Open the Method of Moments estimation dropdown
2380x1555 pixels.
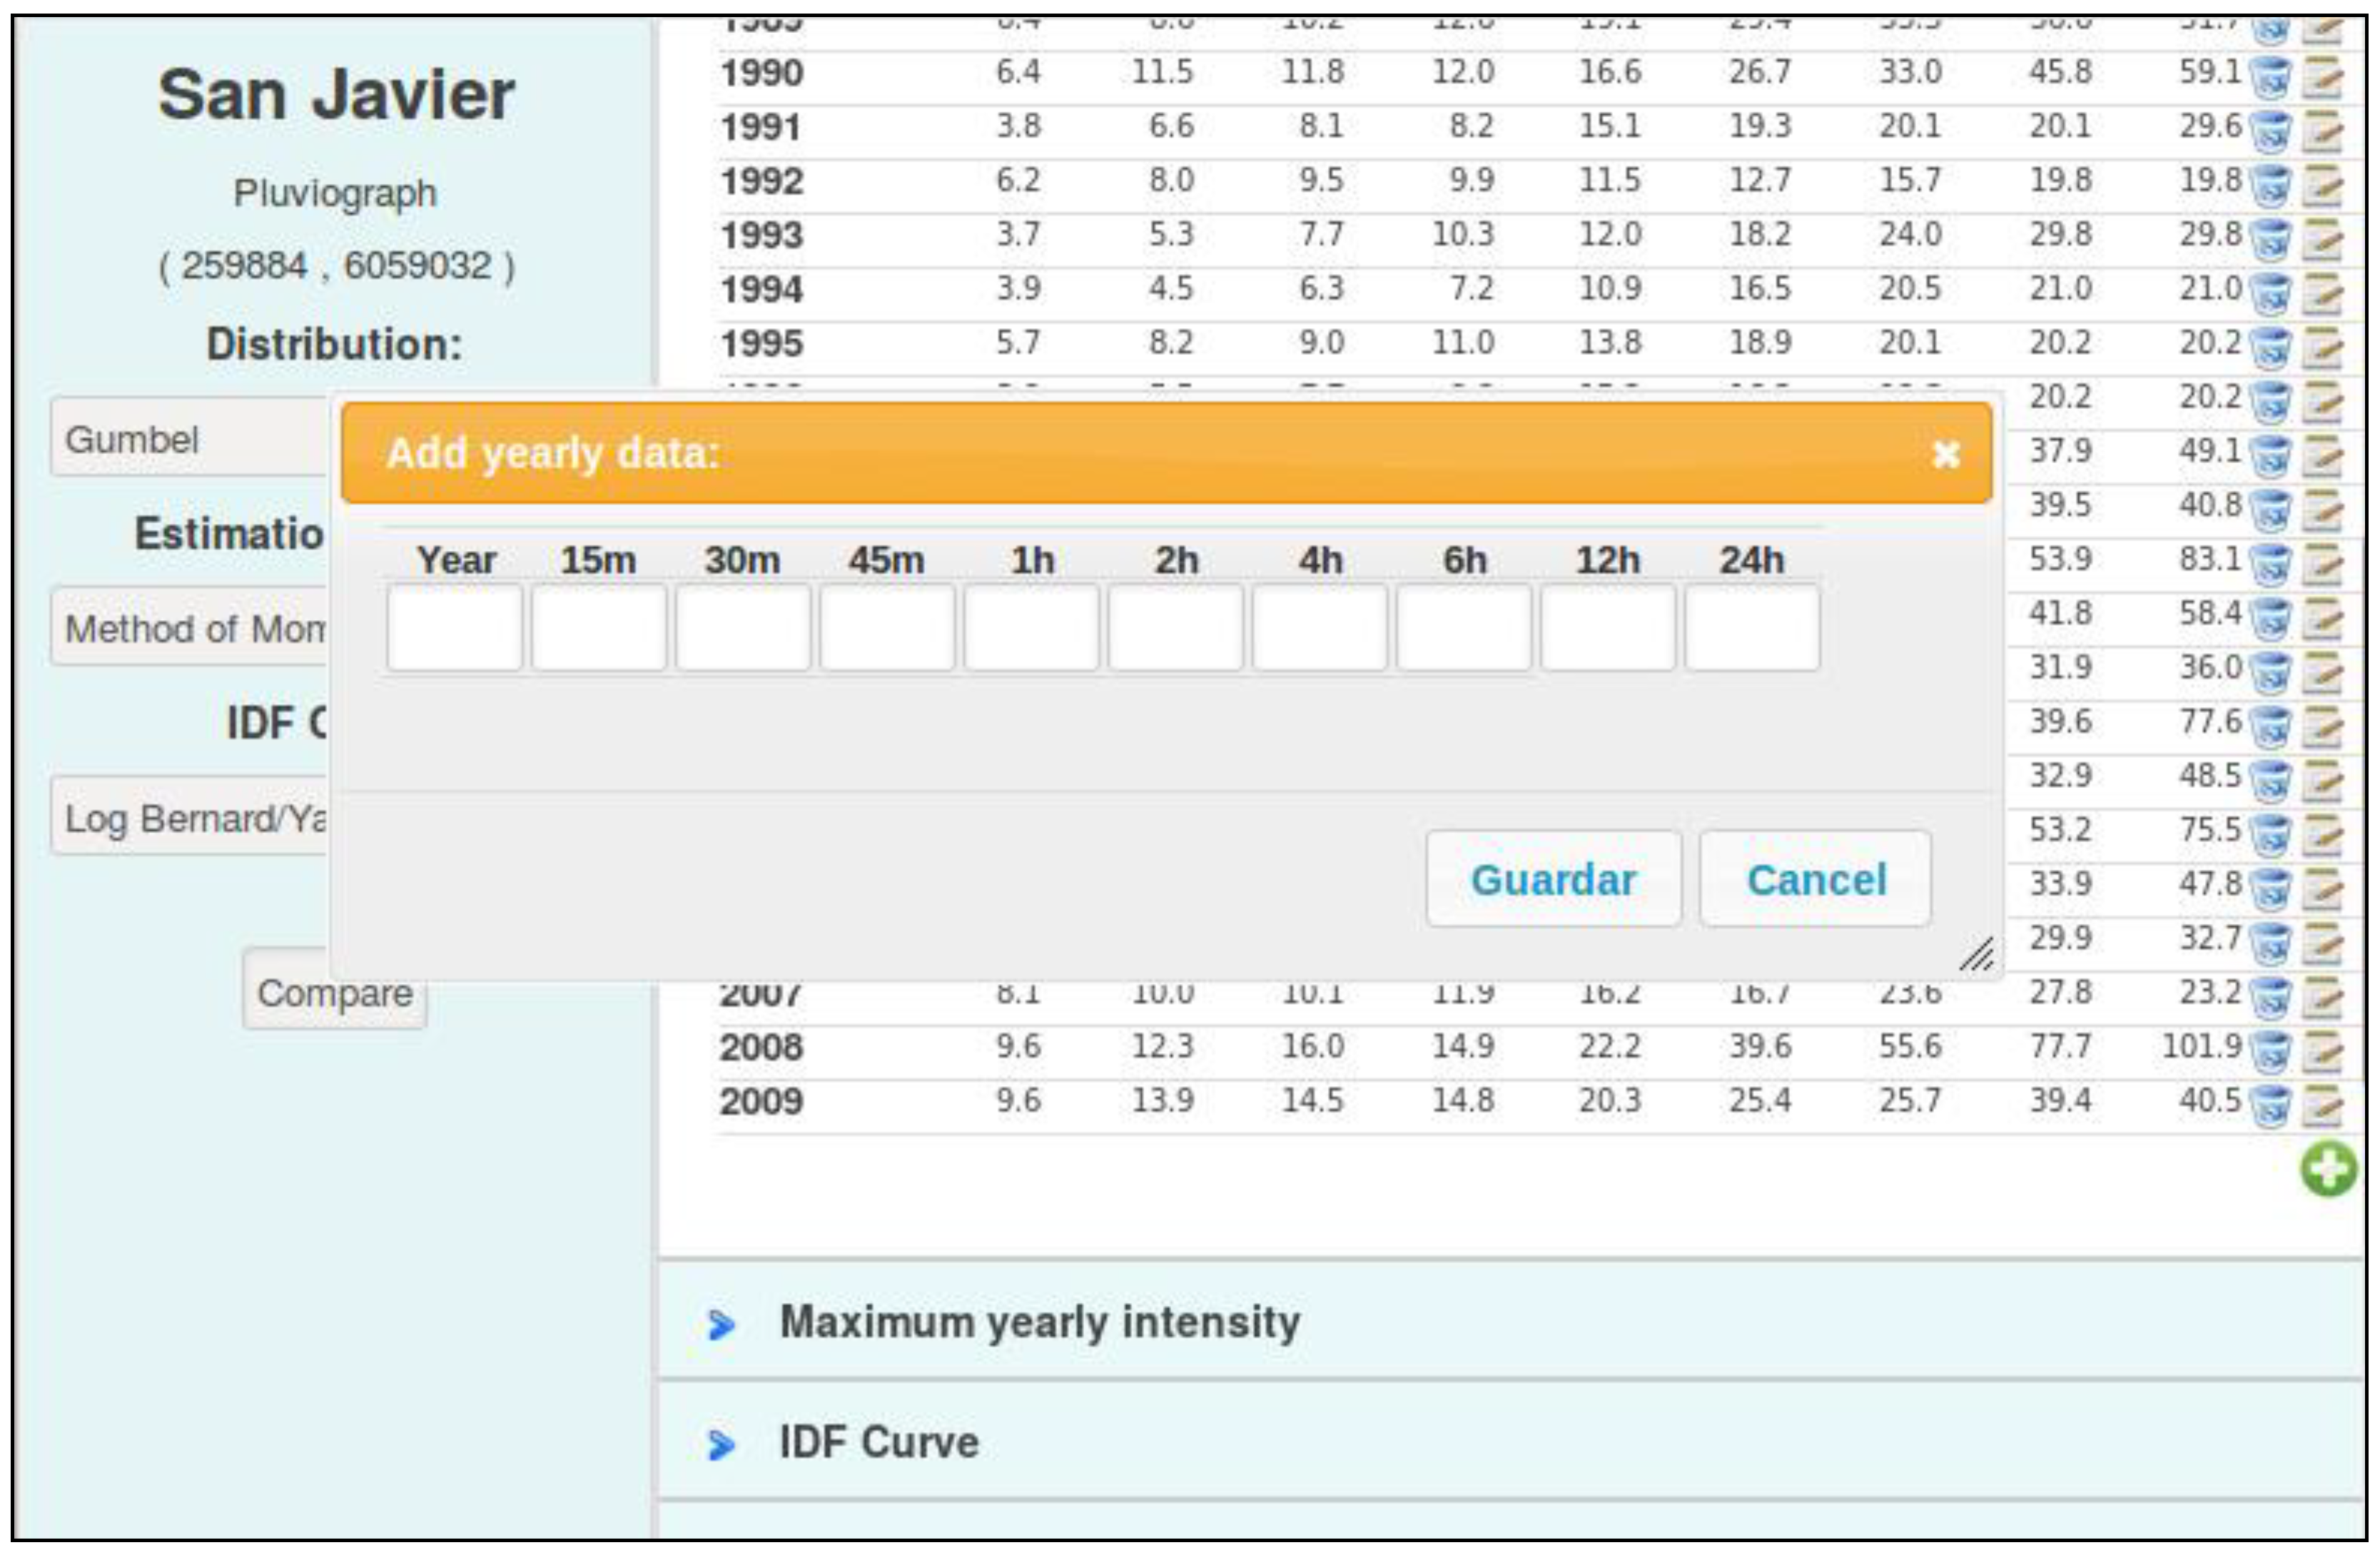click(x=190, y=628)
